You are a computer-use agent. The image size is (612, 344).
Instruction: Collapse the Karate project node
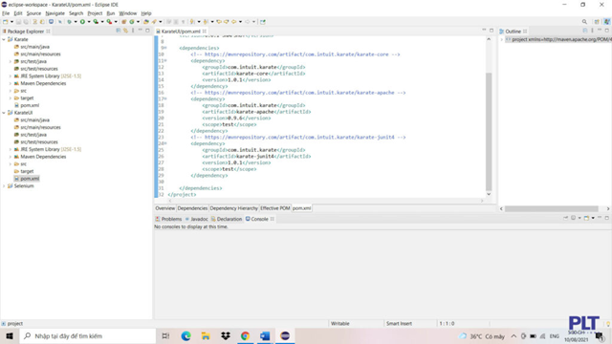click(4, 39)
